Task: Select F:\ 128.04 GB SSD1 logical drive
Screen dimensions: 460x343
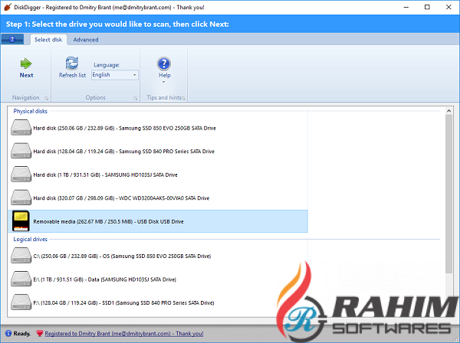Action: point(159,302)
